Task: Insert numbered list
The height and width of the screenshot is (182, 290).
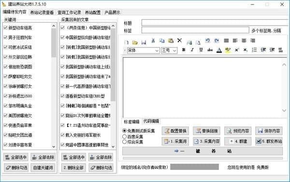Action: click(x=255, y=50)
